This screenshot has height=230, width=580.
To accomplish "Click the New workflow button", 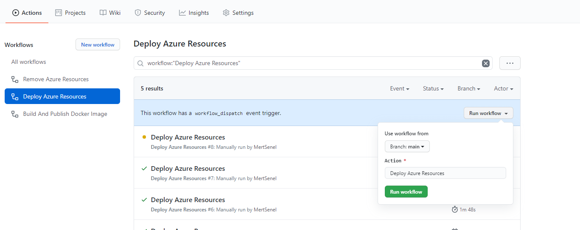I will click(x=98, y=44).
